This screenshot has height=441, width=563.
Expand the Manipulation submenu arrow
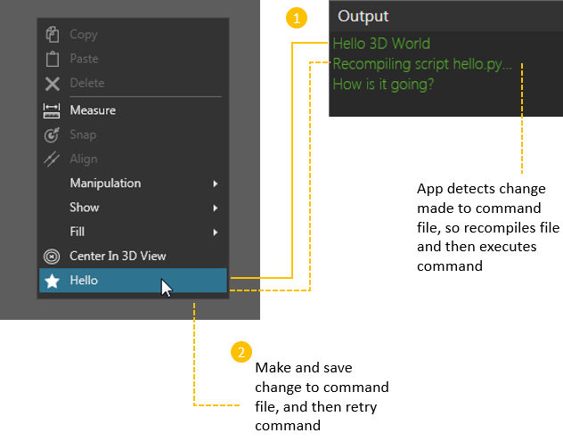(215, 184)
